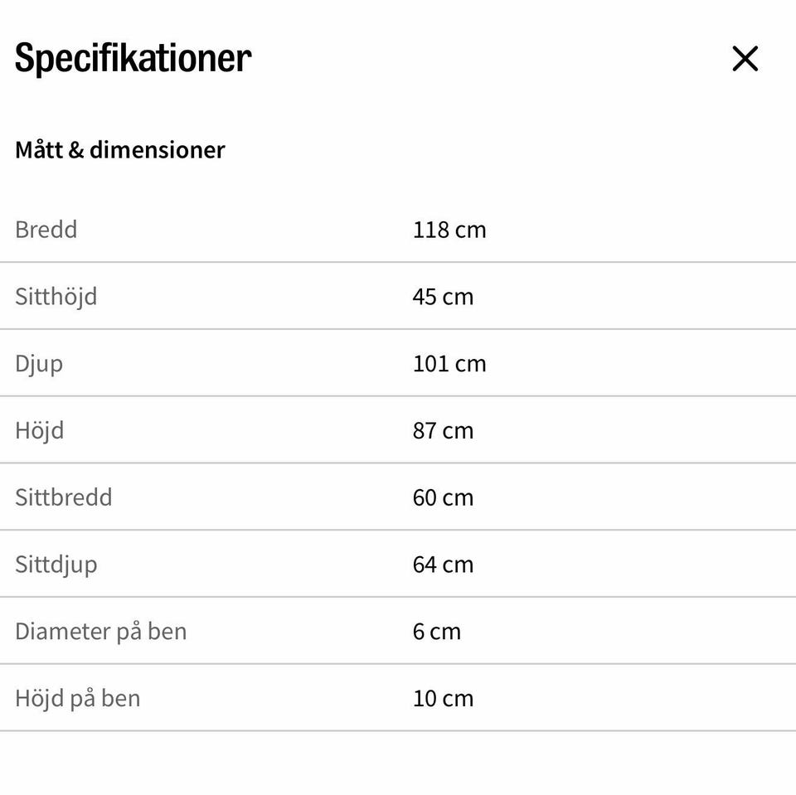Select the 10 cm leg height value
This screenshot has width=796, height=795.
point(443,698)
